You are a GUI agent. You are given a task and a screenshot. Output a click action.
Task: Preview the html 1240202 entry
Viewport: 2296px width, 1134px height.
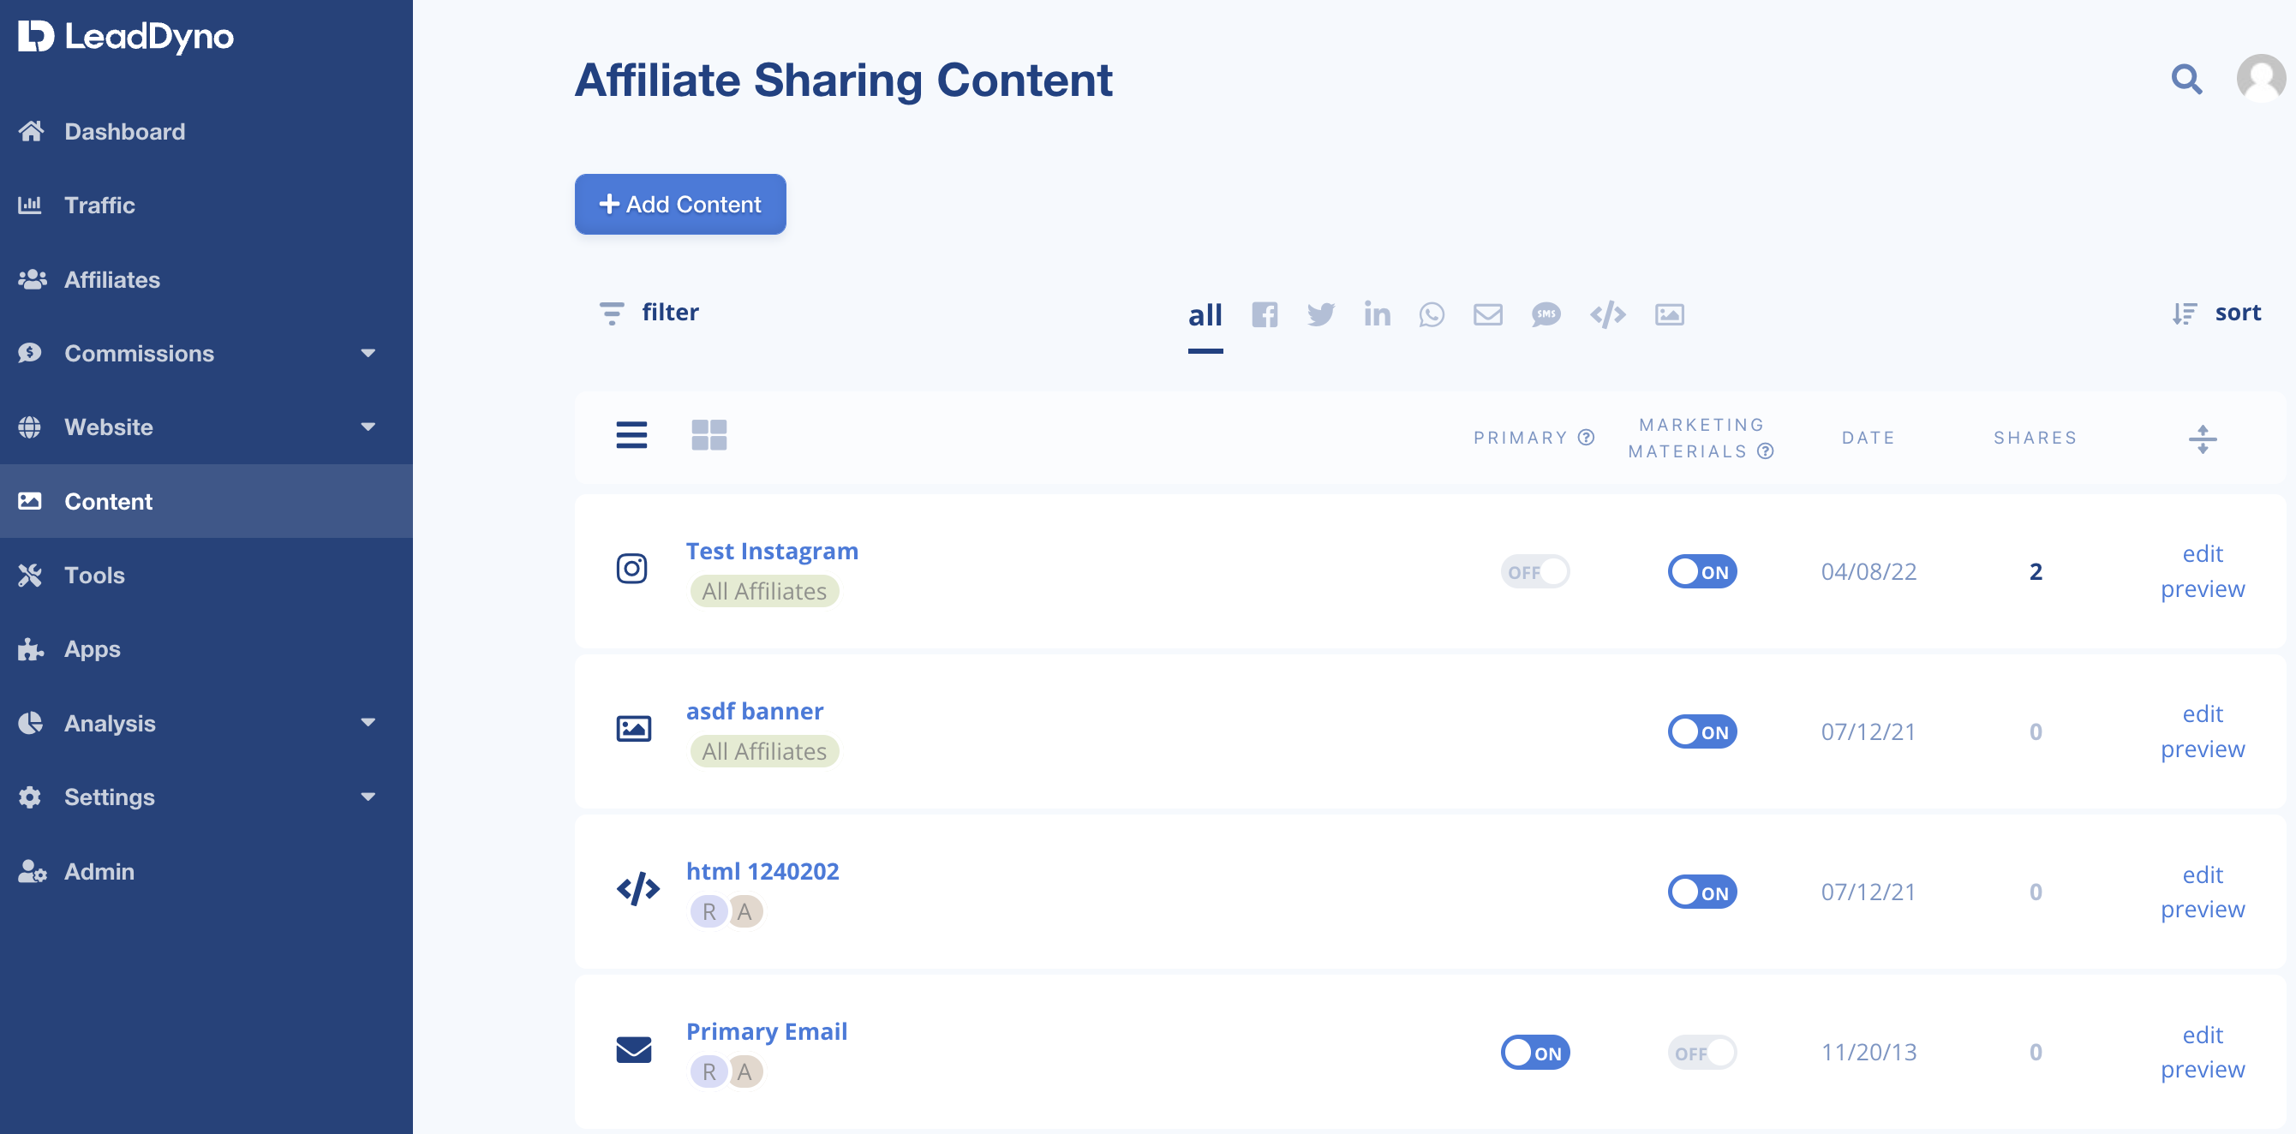click(2203, 910)
